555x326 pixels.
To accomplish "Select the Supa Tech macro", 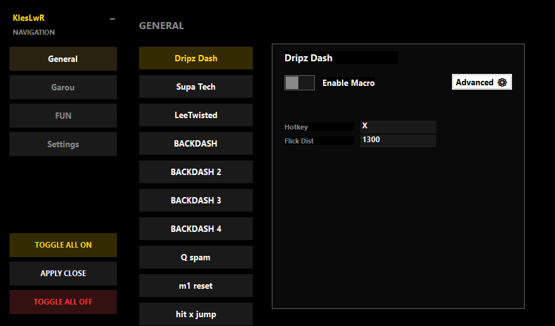I will [x=196, y=87].
